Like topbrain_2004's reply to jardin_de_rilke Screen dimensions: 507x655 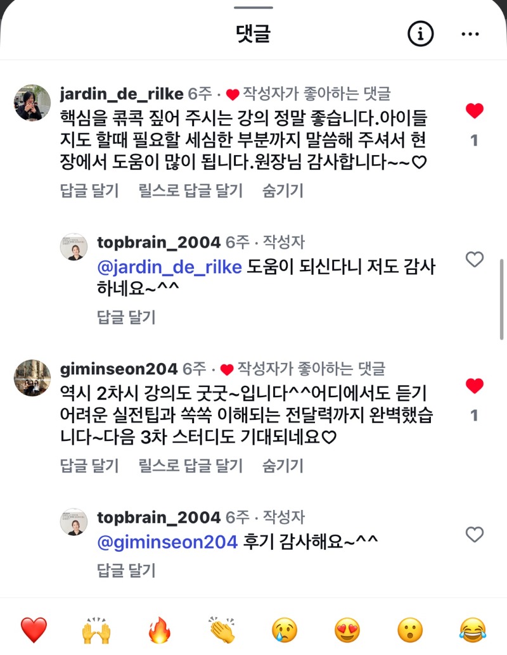(474, 259)
